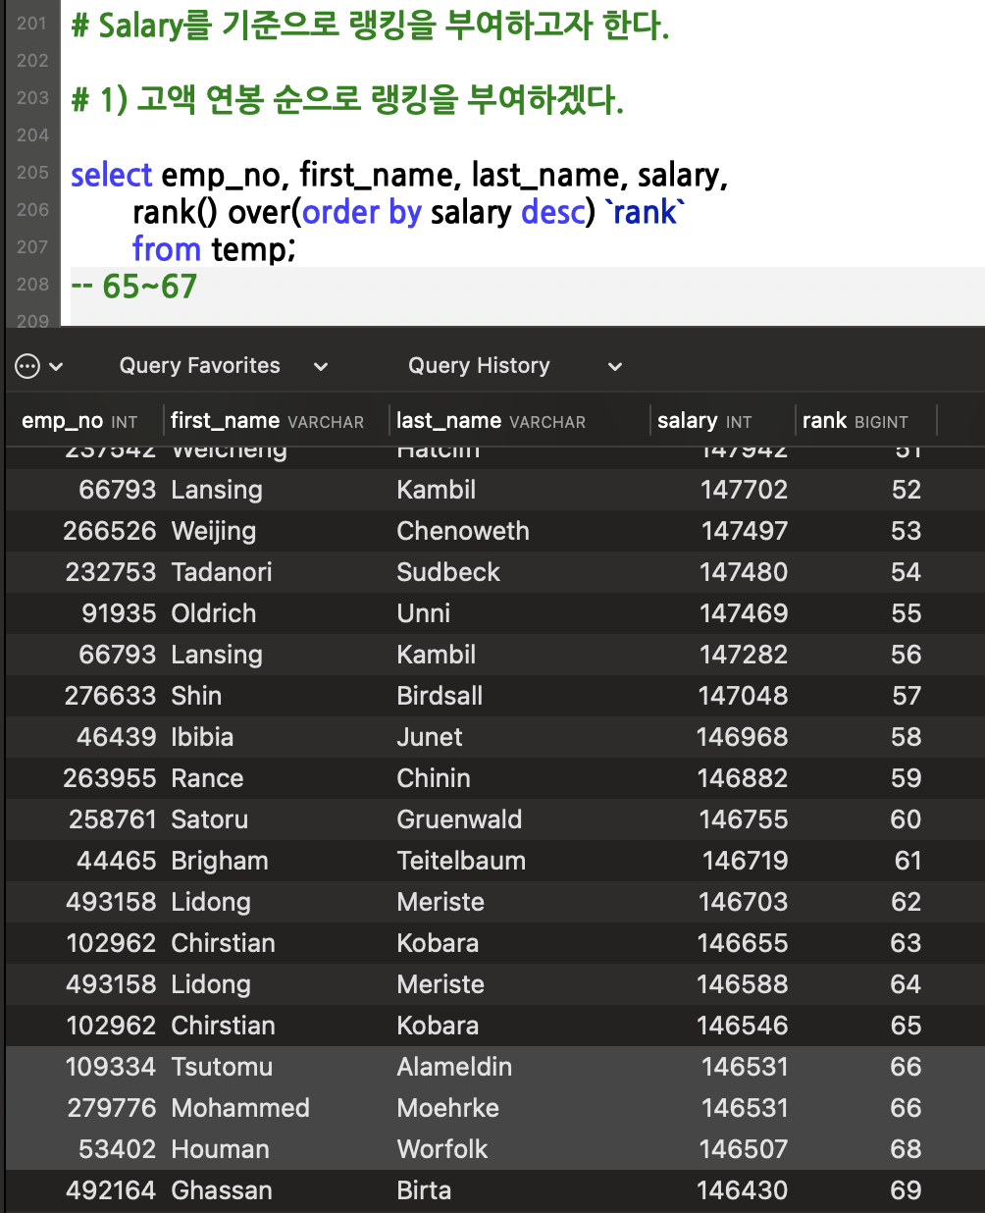Select the cell with salary 146588

coord(743,984)
